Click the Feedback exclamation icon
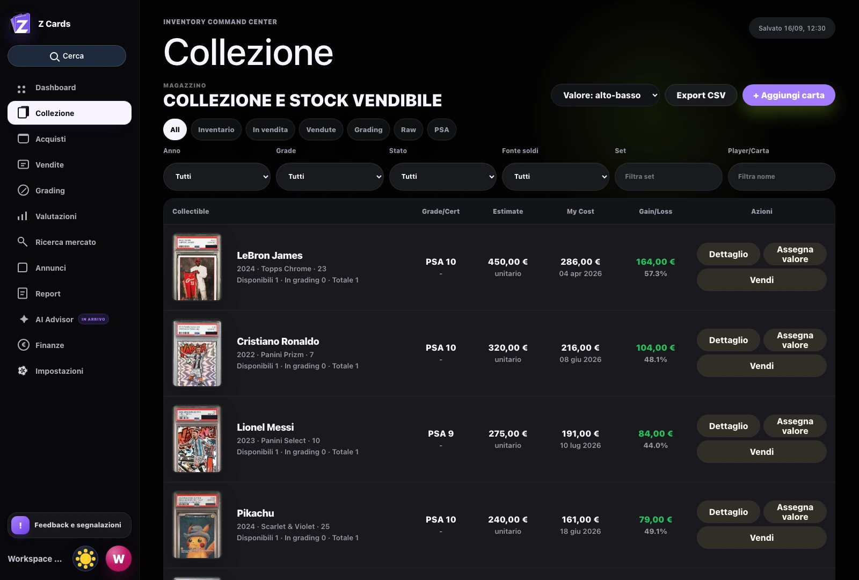This screenshot has width=859, height=580. (x=20, y=525)
